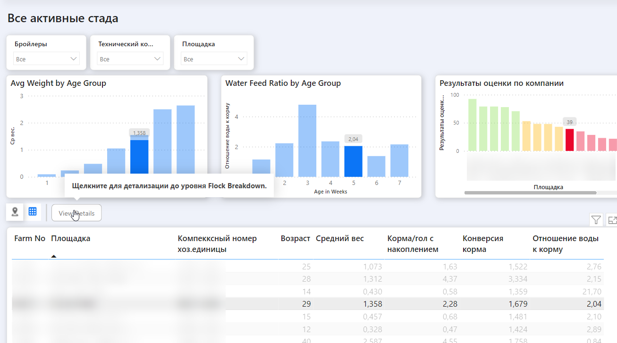Click cell value 0,430 in Средний вес

(372, 292)
